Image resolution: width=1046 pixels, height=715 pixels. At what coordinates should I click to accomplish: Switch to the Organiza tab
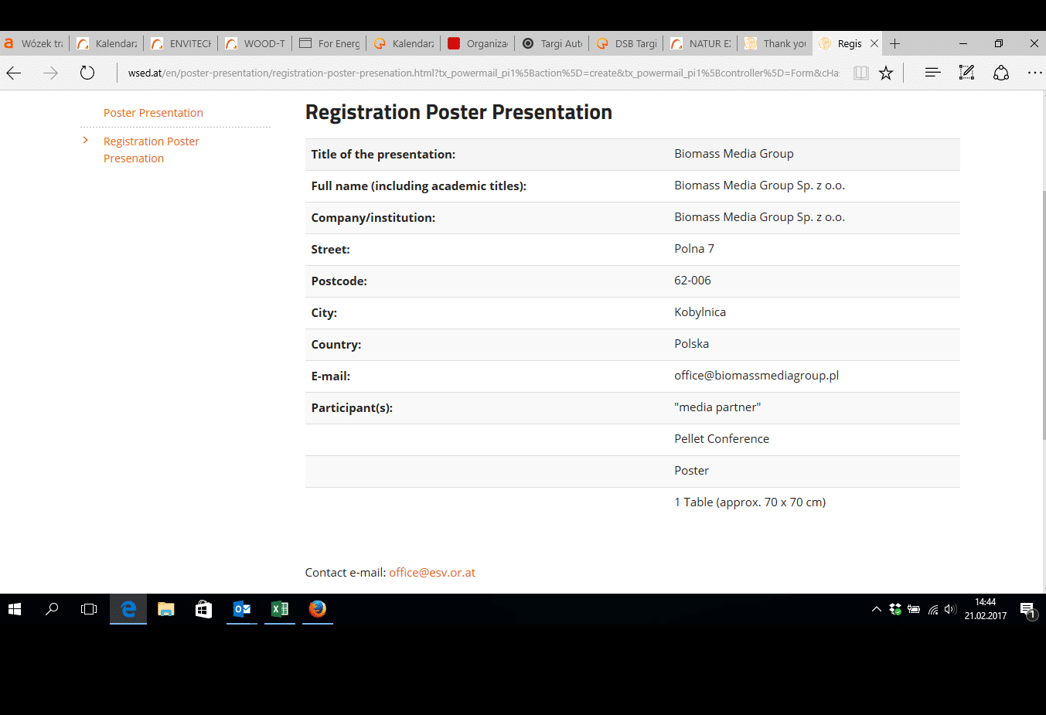coord(478,43)
